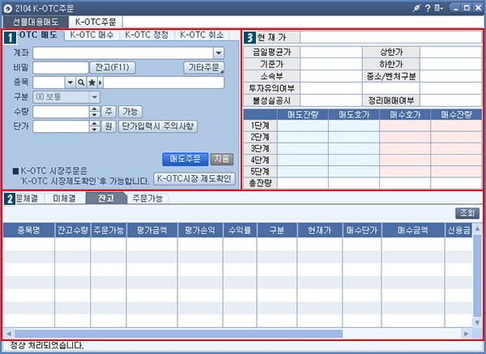Click the 매수금액 column header
The width and height of the screenshot is (486, 354).
pos(413,230)
